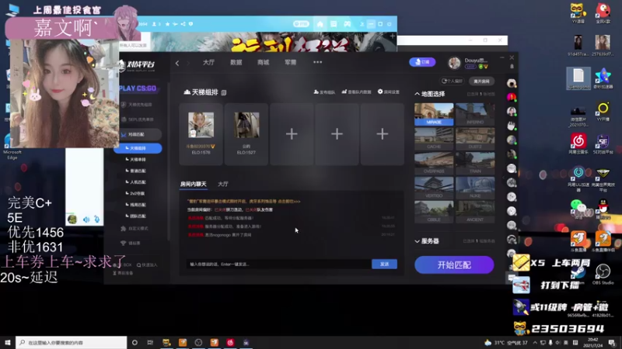This screenshot has height=349, width=622.
Task: Toggle the MIRAGE map selection
Action: click(434, 114)
